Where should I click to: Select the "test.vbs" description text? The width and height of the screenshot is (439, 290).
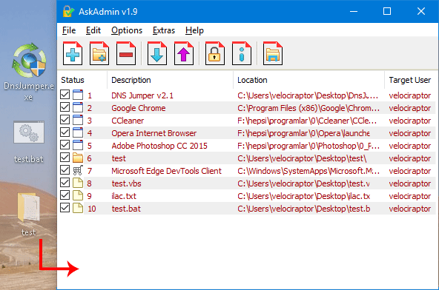click(x=126, y=183)
